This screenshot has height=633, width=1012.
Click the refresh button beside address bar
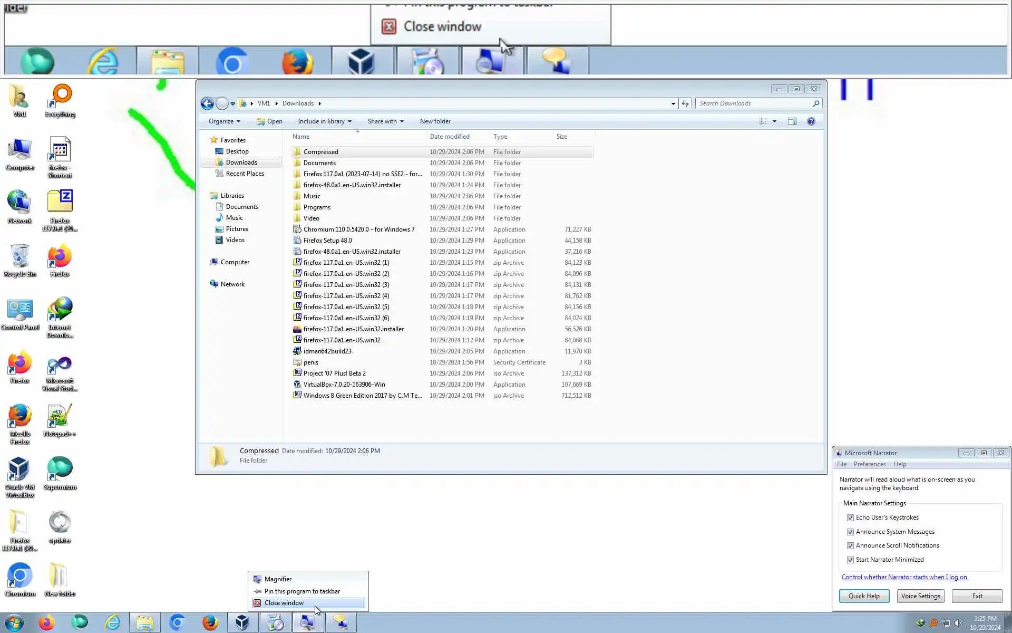685,103
